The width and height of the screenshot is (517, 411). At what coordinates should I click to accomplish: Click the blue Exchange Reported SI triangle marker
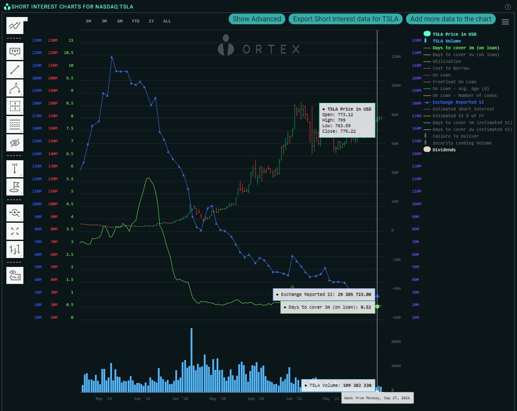click(x=378, y=295)
